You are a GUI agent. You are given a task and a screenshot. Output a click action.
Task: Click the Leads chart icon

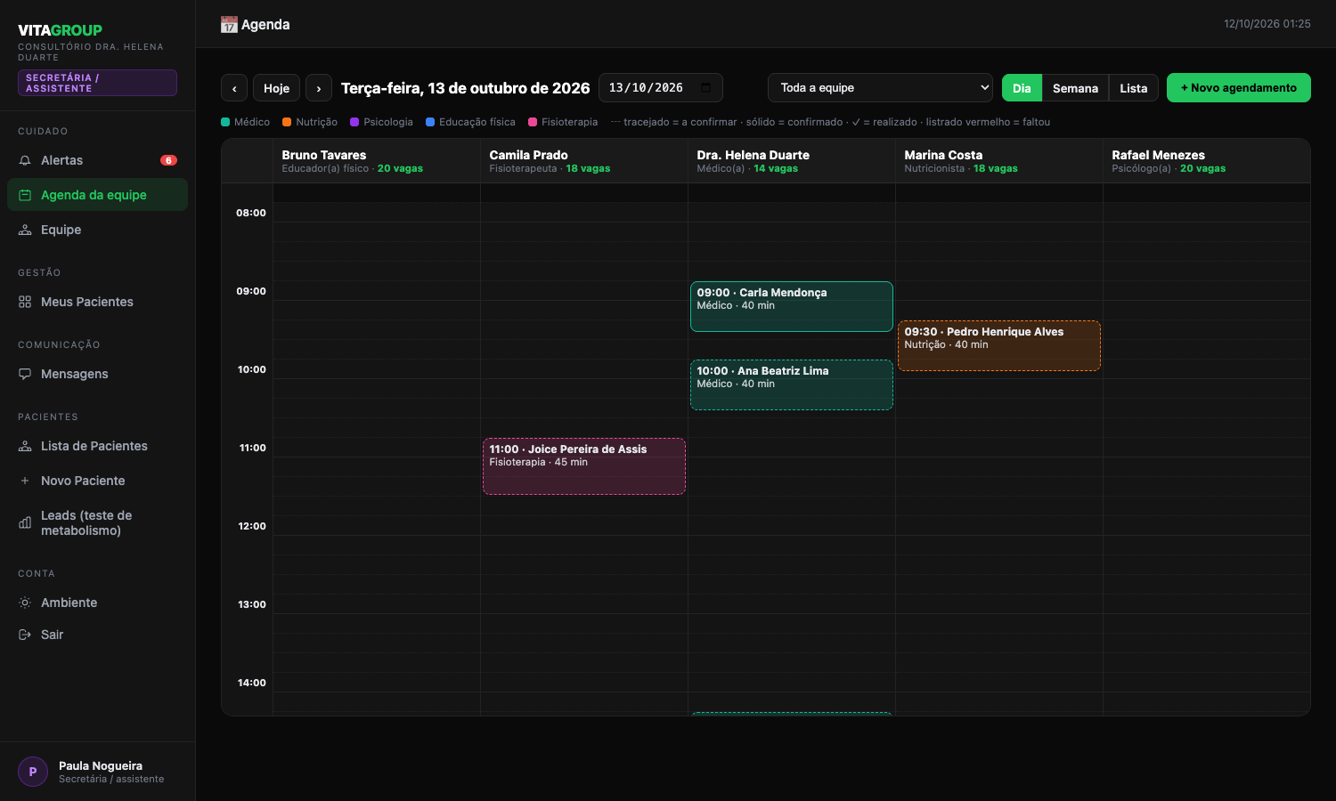coord(25,523)
